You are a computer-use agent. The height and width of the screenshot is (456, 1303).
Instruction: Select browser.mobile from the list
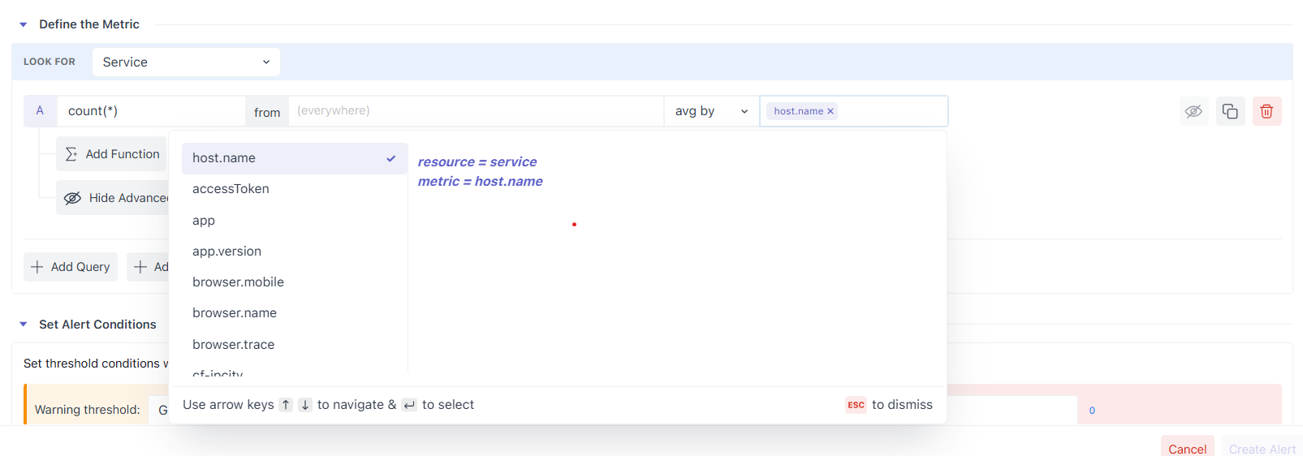pyautogui.click(x=238, y=282)
